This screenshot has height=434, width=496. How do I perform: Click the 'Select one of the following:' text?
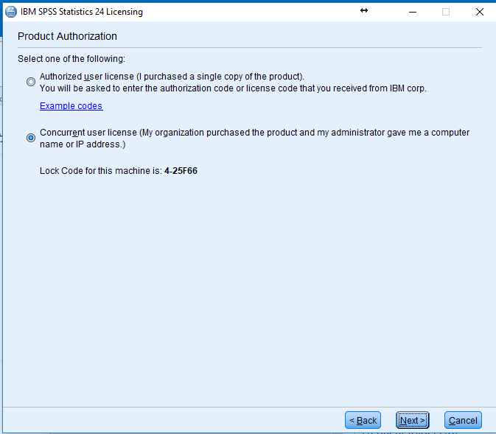click(x=71, y=59)
